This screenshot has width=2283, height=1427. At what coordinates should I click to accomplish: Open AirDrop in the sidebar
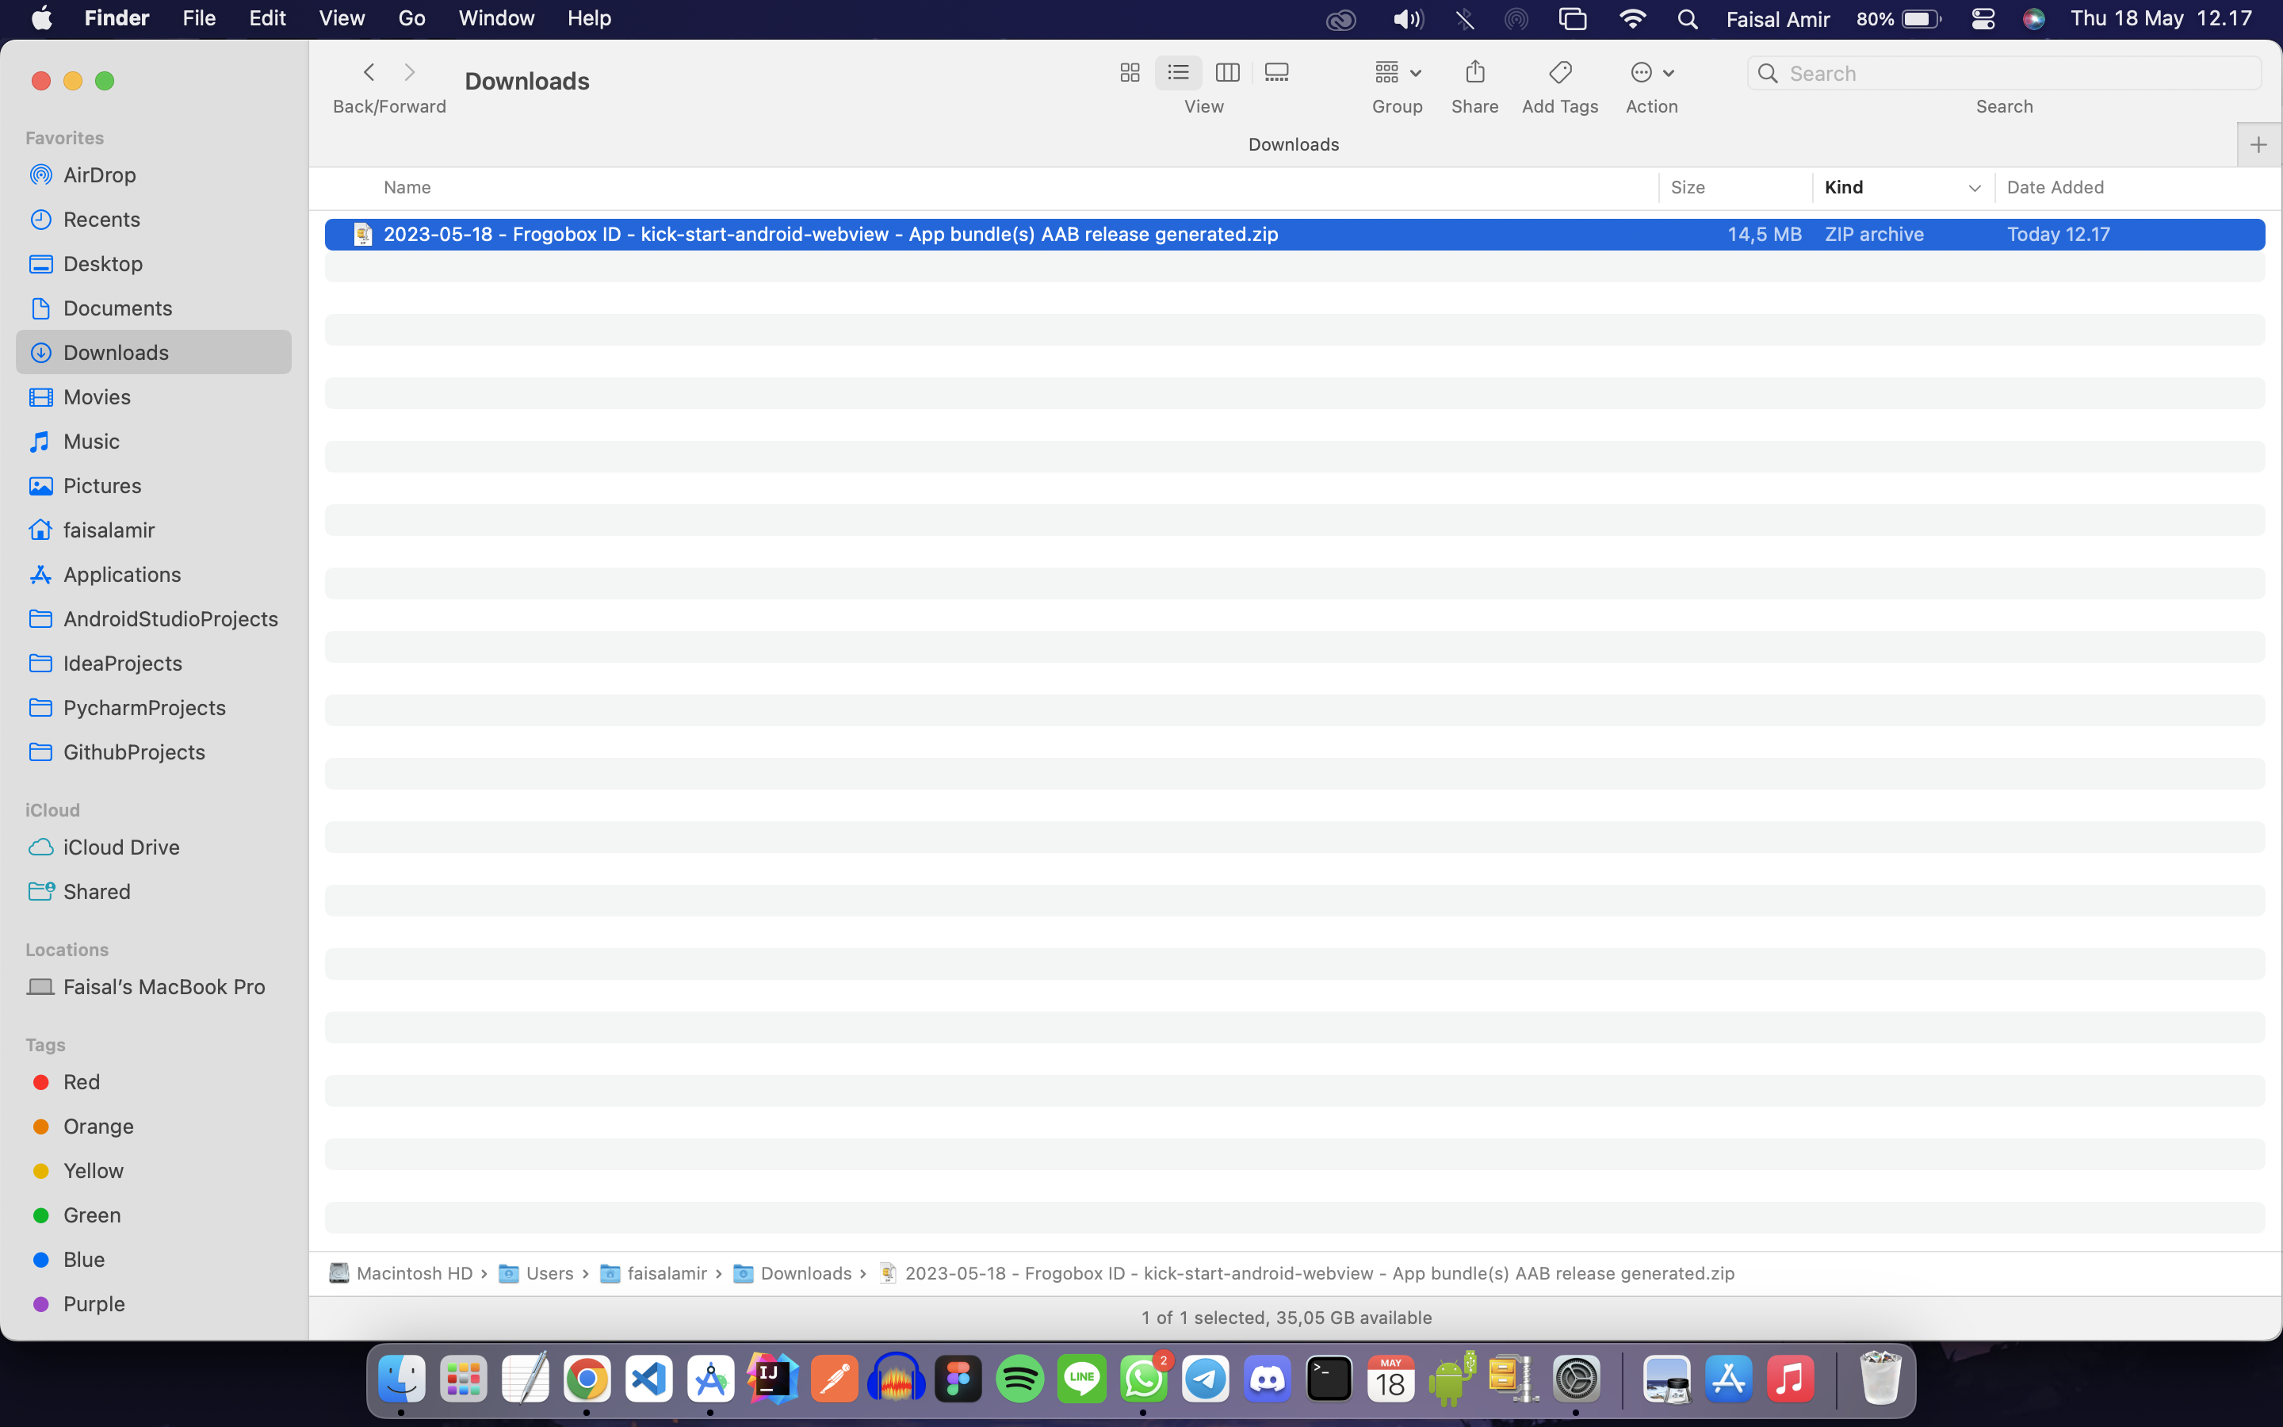tap(99, 174)
